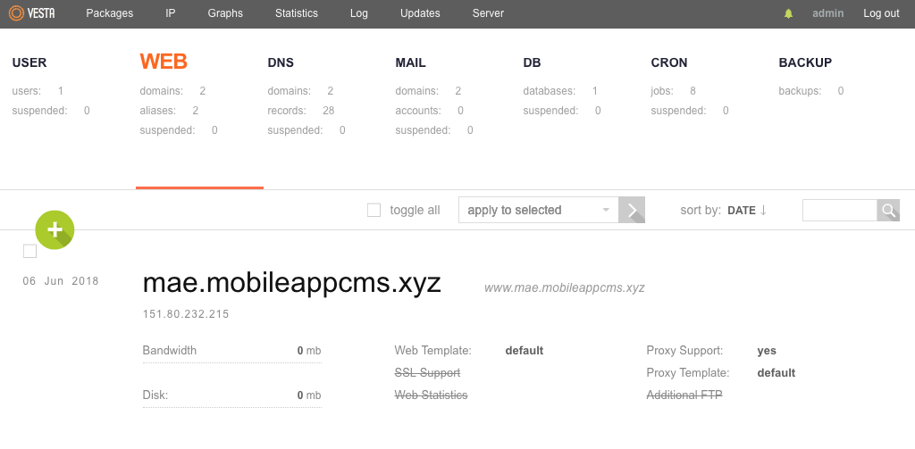The width and height of the screenshot is (915, 449).
Task: Open the sort by DATE menu
Action: (x=741, y=211)
